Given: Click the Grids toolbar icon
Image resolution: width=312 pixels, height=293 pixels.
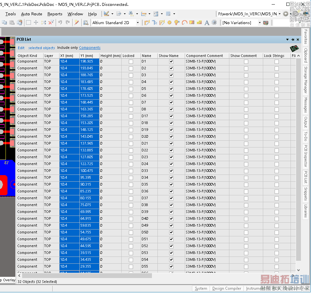Looking at the screenshot, I should click(x=168, y=14).
